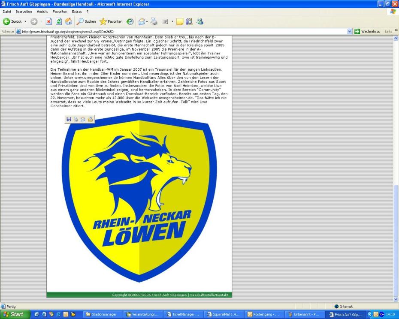This screenshot has width=399, height=319.
Task: Switch to Unbenannt - P... taskbar window
Action: pyautogui.click(x=304, y=314)
